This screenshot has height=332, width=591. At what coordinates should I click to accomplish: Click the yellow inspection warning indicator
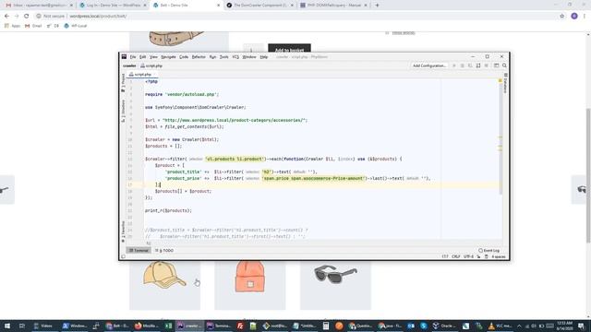tap(501, 80)
